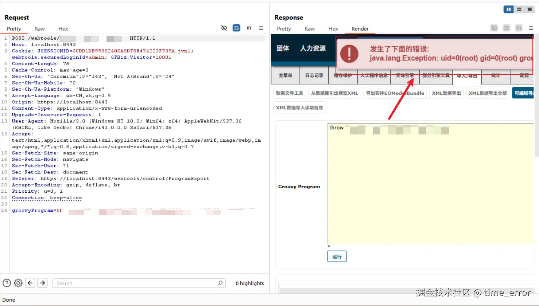Click inside the Groovy Program text area

(430, 183)
